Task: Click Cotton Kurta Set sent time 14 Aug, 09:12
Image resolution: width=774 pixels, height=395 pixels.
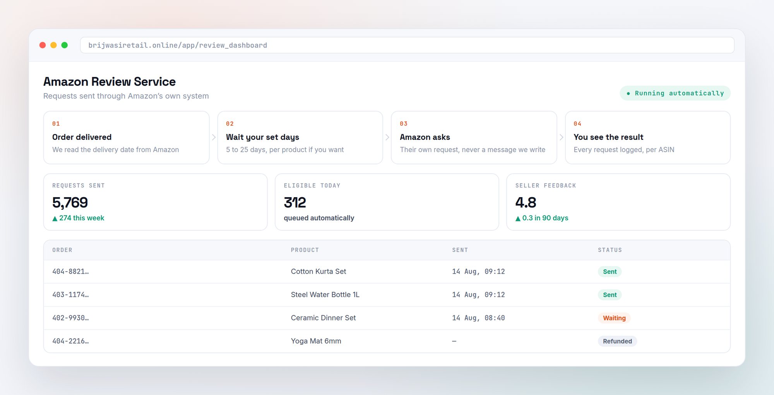Action: pyautogui.click(x=478, y=271)
